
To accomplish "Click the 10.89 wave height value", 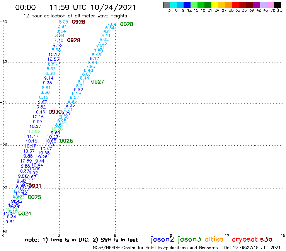I will (x=26, y=161).
